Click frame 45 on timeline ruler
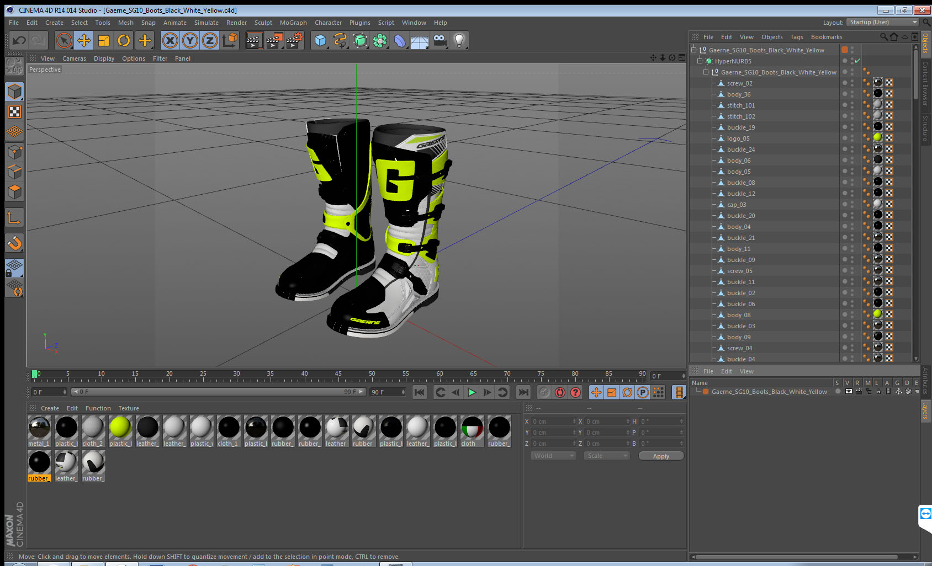This screenshot has height=566, width=932. [338, 374]
